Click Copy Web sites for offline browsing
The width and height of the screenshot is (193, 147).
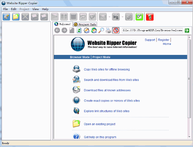tap(107, 69)
